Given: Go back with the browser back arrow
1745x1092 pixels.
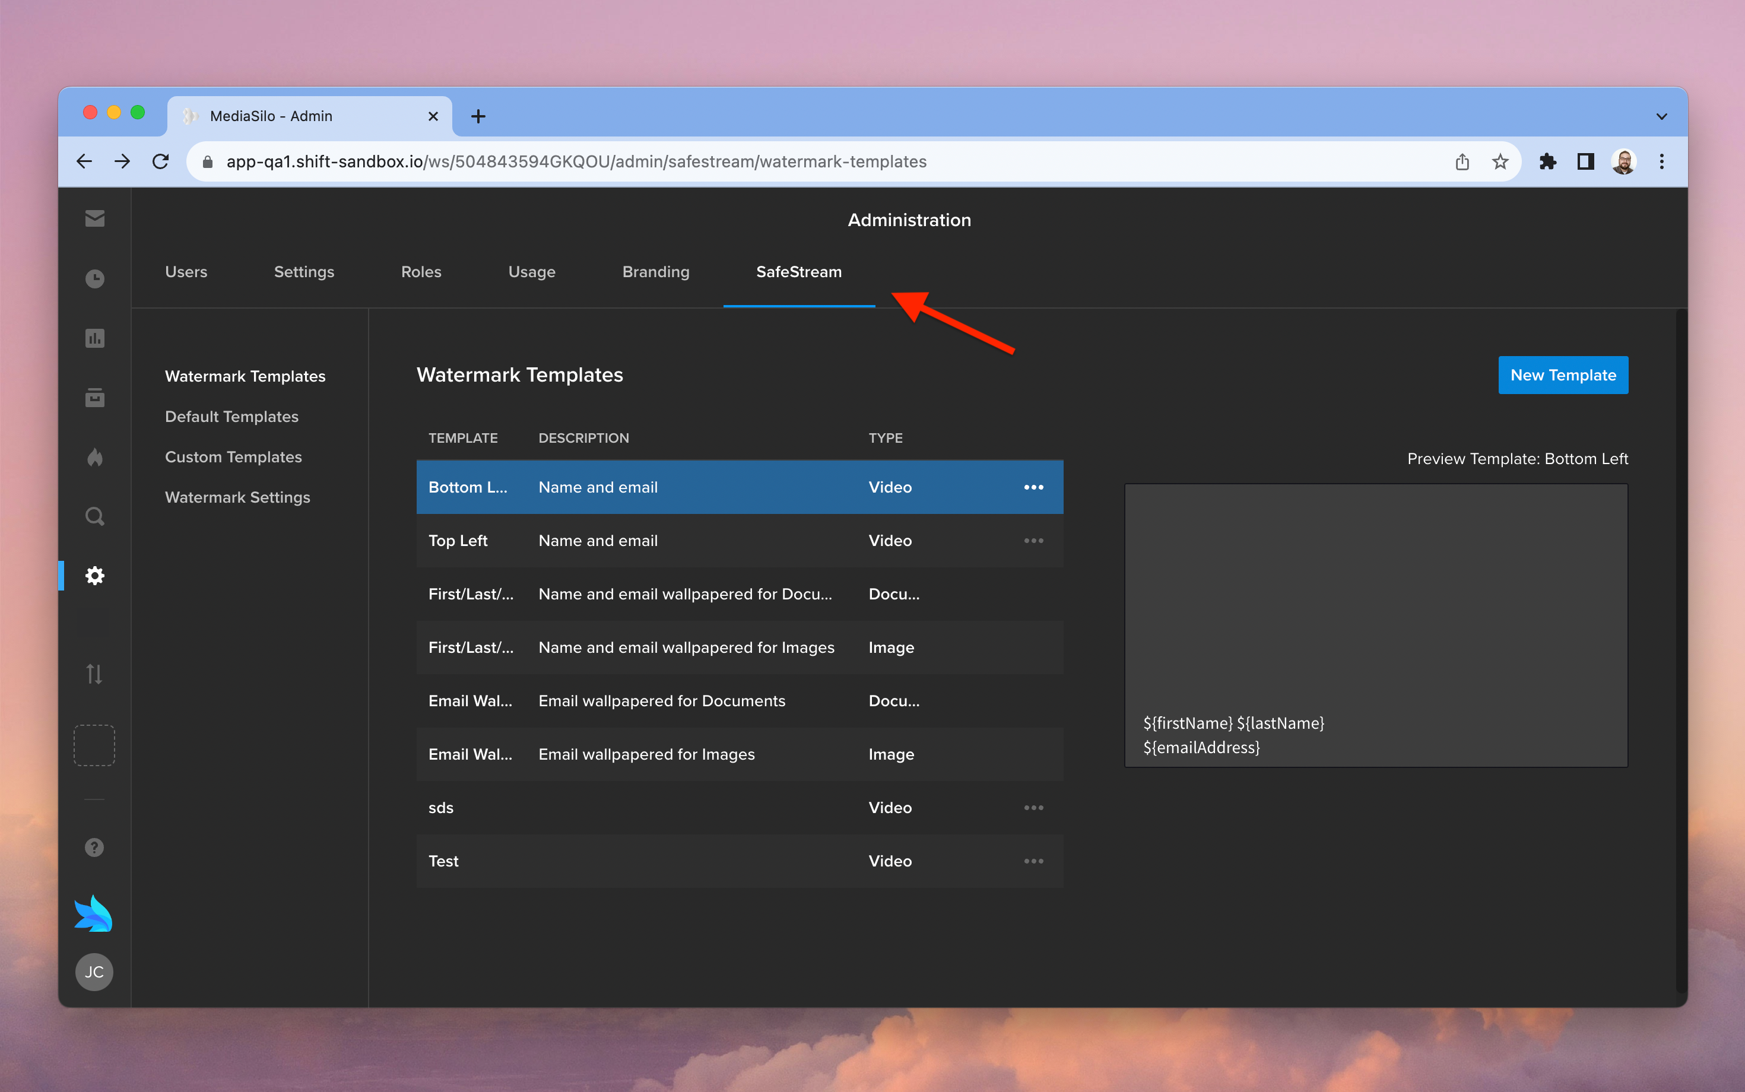Looking at the screenshot, I should pyautogui.click(x=84, y=162).
